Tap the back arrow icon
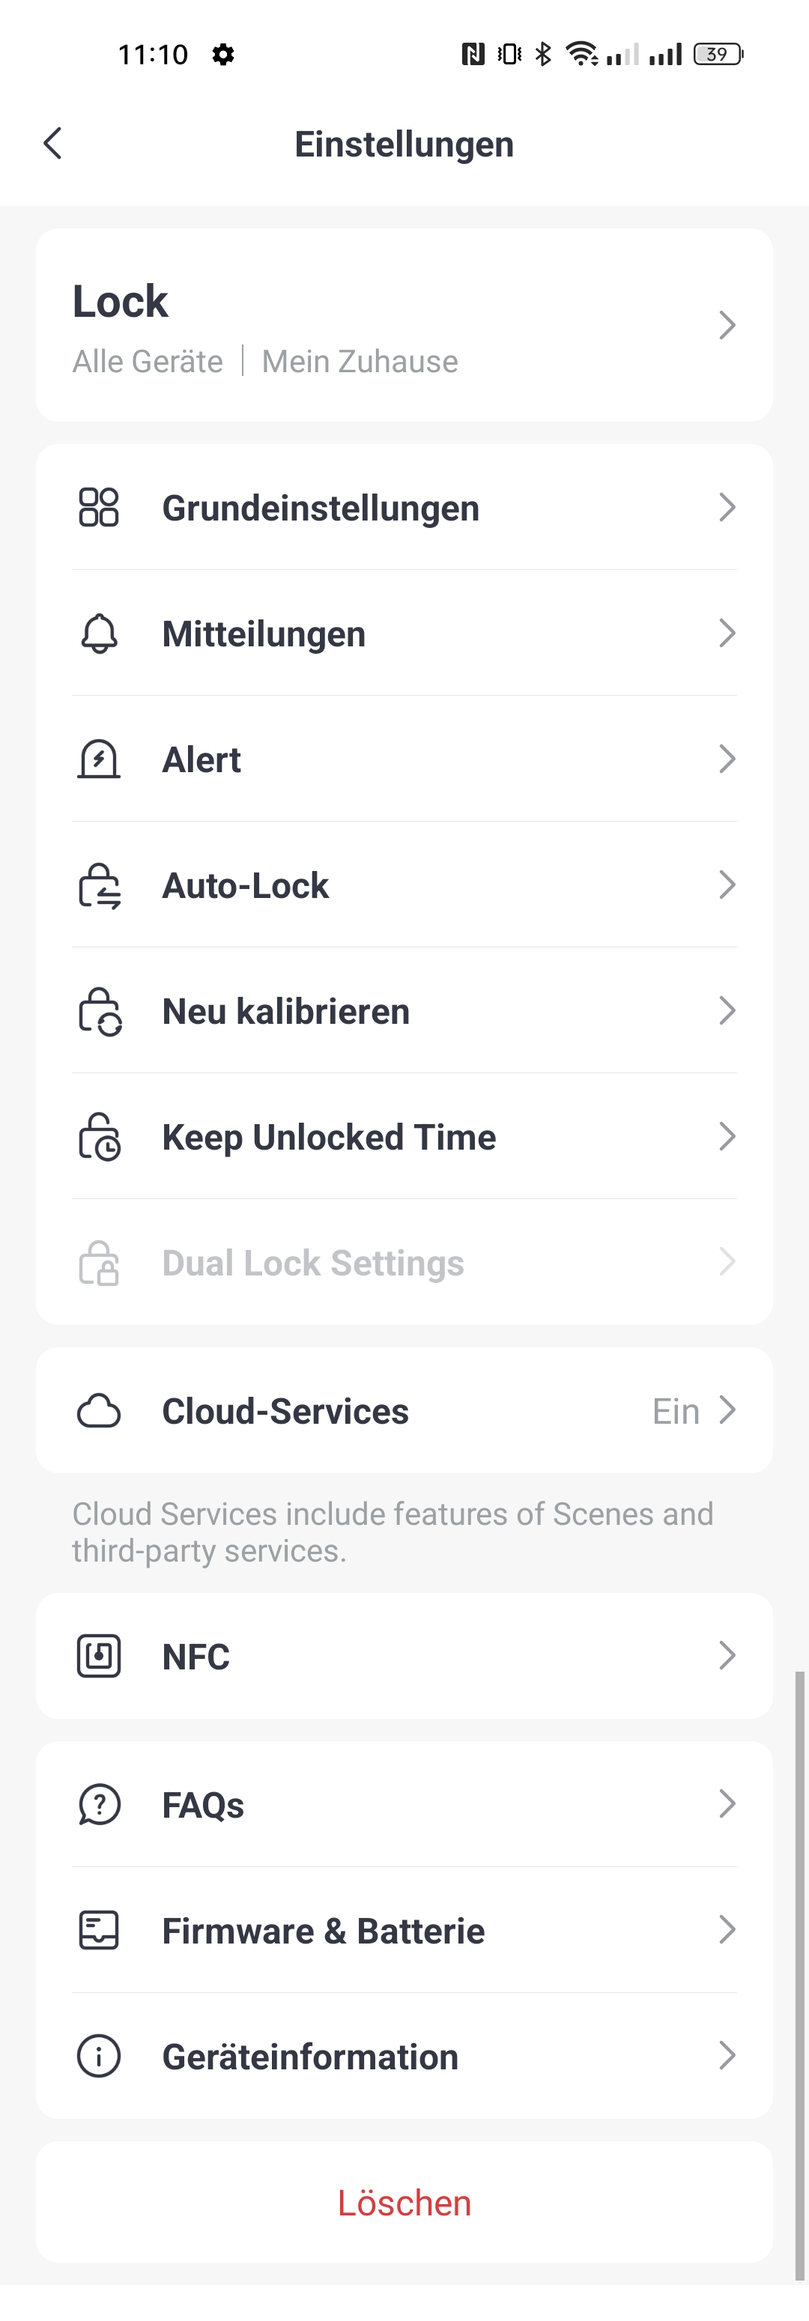Image resolution: width=809 pixels, height=2321 pixels. pos(53,143)
